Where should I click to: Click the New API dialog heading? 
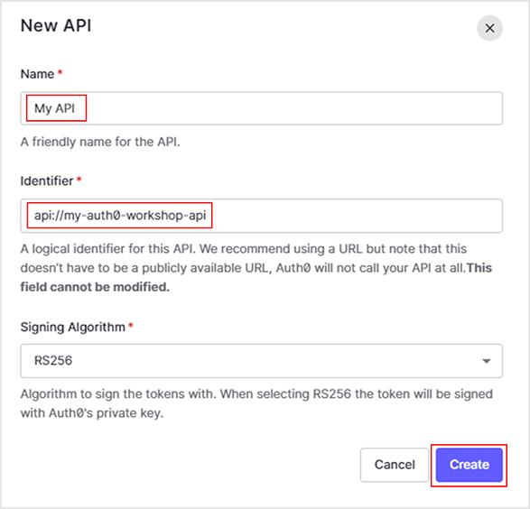click(x=56, y=25)
